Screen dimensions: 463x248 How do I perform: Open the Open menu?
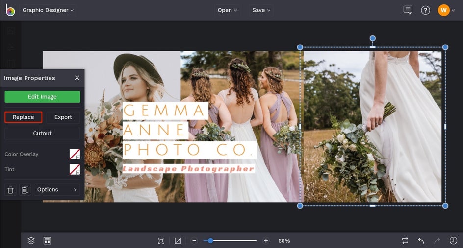pos(227,10)
